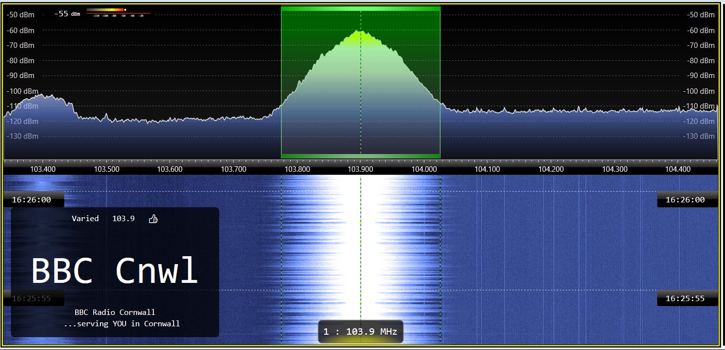Viewport: 725px width, 350px height.
Task: Click the signal peak inside the green region
Action: [360, 32]
